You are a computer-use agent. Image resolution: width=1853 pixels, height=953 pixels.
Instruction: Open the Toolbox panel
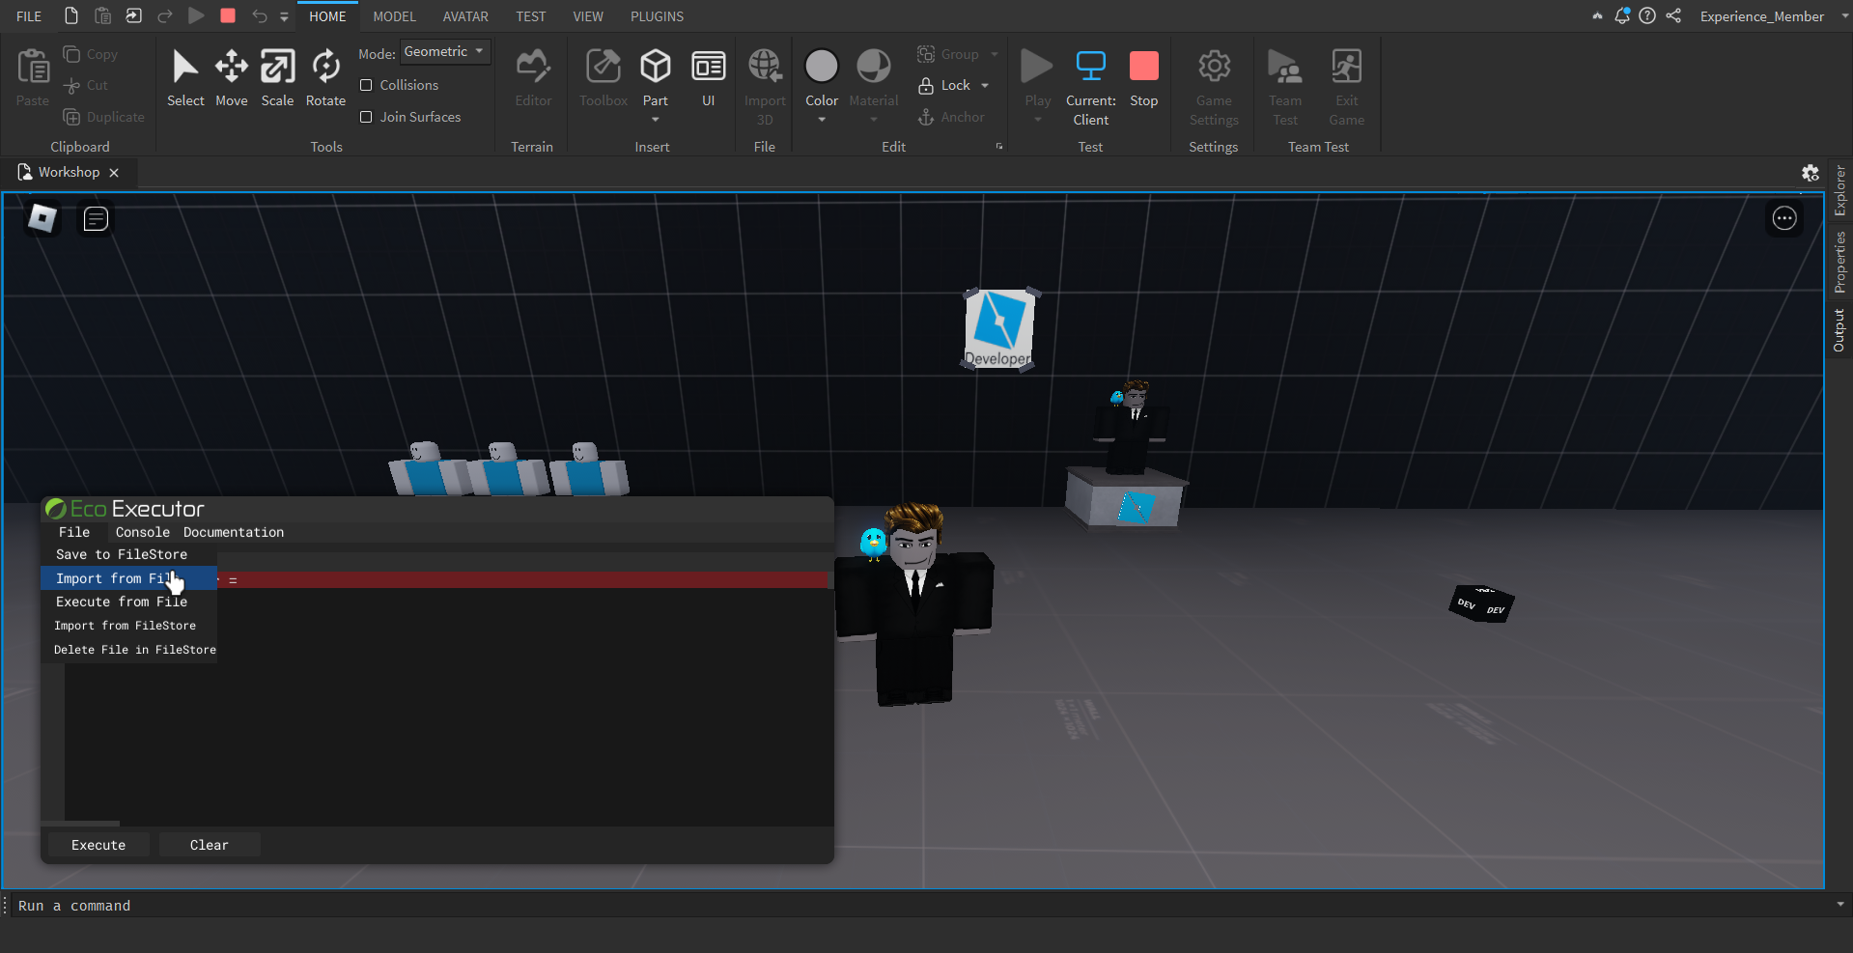click(604, 78)
